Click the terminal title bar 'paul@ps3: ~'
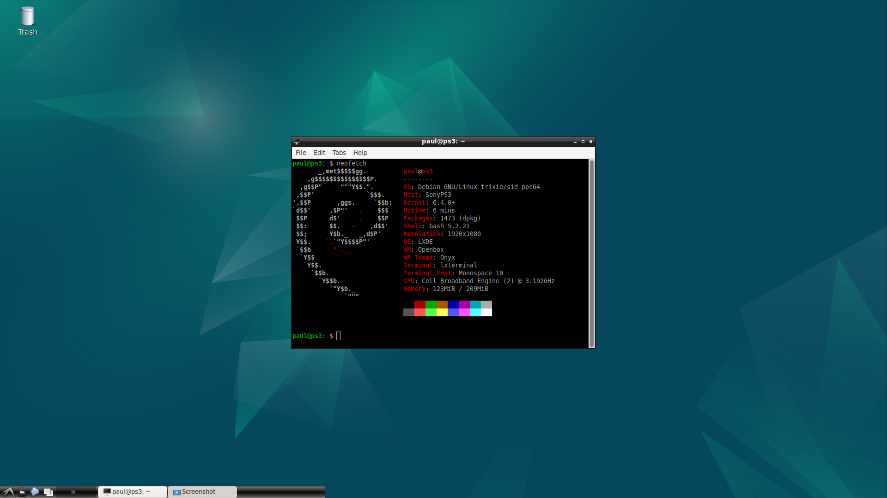Image resolution: width=887 pixels, height=498 pixels. (x=443, y=141)
